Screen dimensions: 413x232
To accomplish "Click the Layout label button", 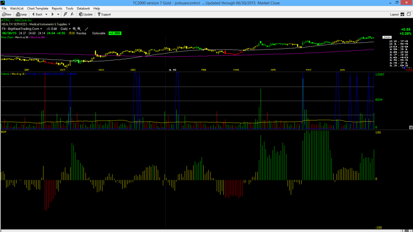I will (394, 14).
